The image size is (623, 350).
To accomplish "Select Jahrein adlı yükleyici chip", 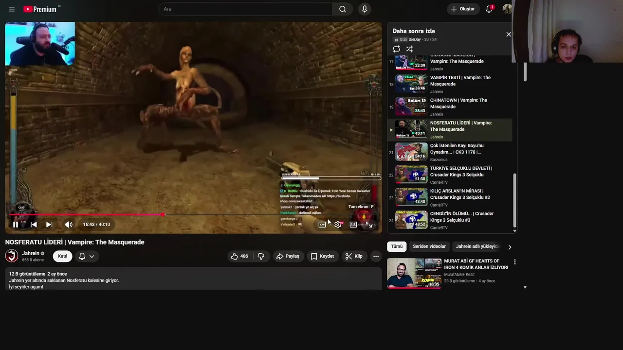I will [x=477, y=246].
